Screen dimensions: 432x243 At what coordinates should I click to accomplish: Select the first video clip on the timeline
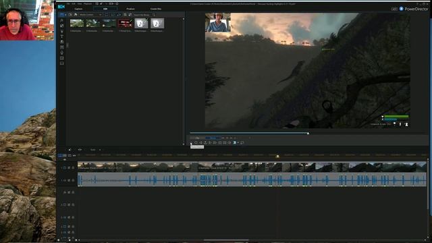pos(138,167)
